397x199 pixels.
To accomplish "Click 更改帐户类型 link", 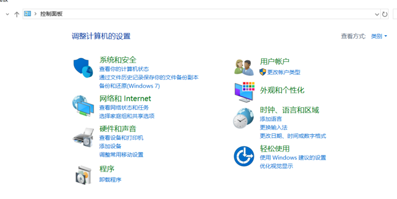I will tap(284, 72).
